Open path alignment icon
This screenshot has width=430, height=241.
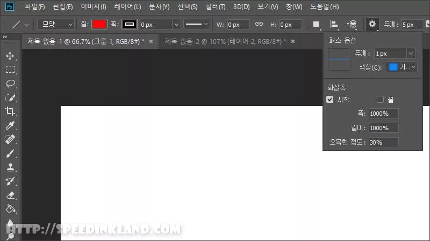click(334, 24)
